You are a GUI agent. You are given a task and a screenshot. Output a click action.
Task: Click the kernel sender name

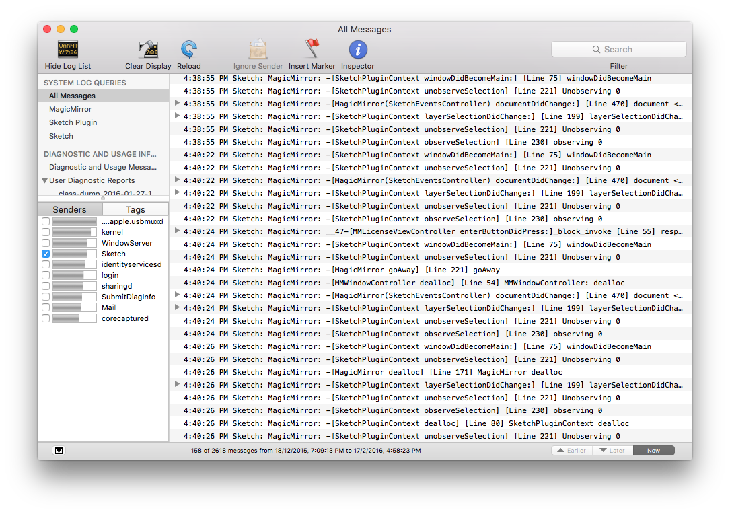pyautogui.click(x=112, y=232)
